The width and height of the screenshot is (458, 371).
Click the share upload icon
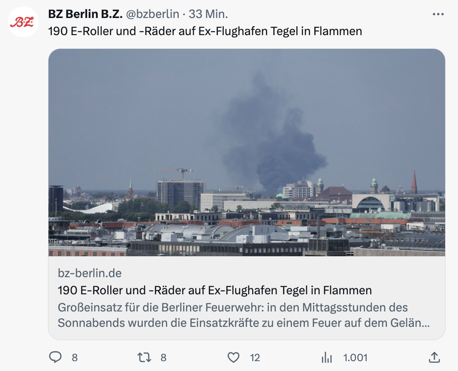pyautogui.click(x=434, y=357)
